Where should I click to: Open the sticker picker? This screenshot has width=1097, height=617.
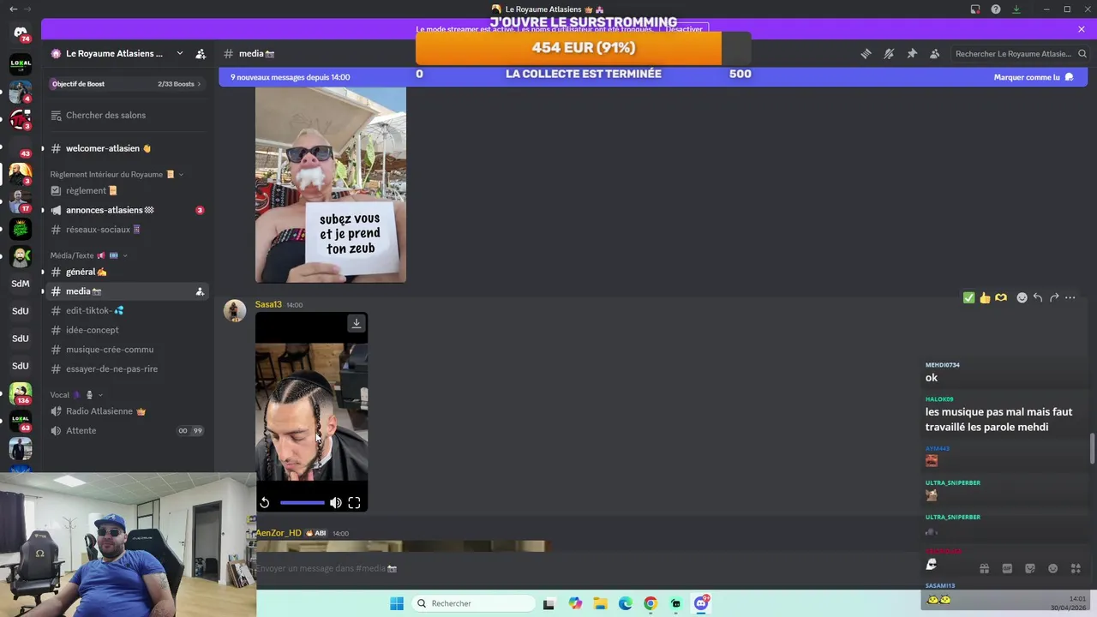(1030, 568)
